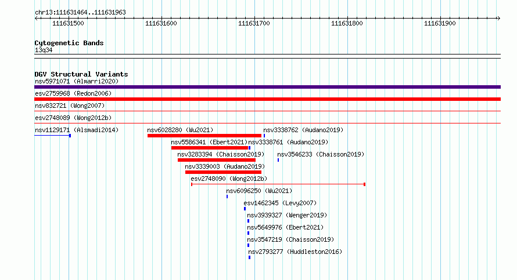Click the blue marker under nsv6096250
Screen dimensions: 517x280
coord(227,197)
